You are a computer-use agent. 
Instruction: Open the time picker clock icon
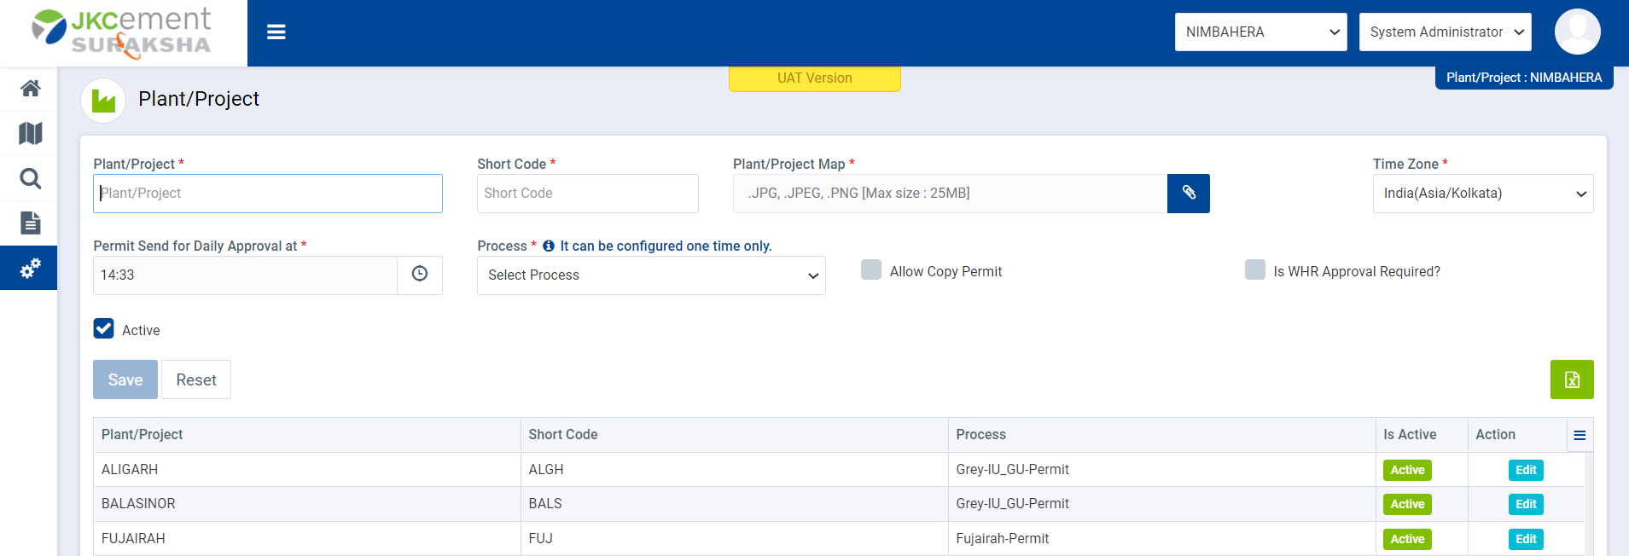(420, 275)
